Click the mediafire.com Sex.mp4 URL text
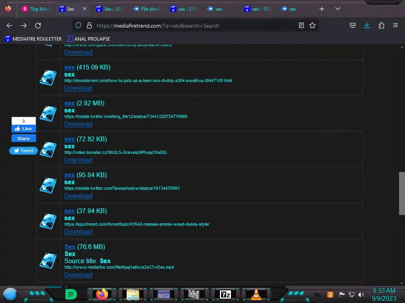This screenshot has height=303, width=405. coord(119,267)
